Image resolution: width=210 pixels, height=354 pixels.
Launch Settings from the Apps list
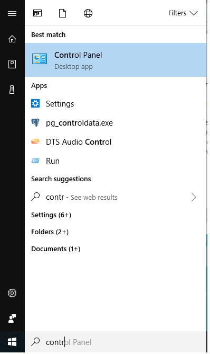tap(116, 104)
